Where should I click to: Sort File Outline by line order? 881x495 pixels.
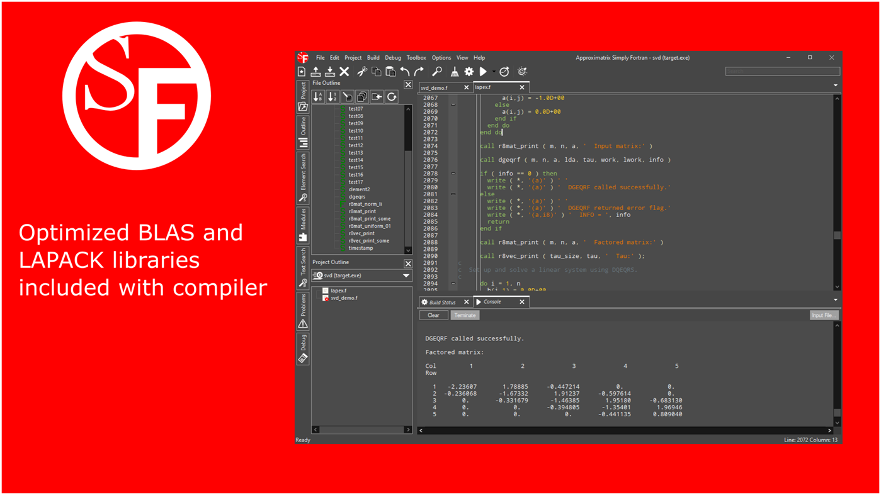[333, 97]
